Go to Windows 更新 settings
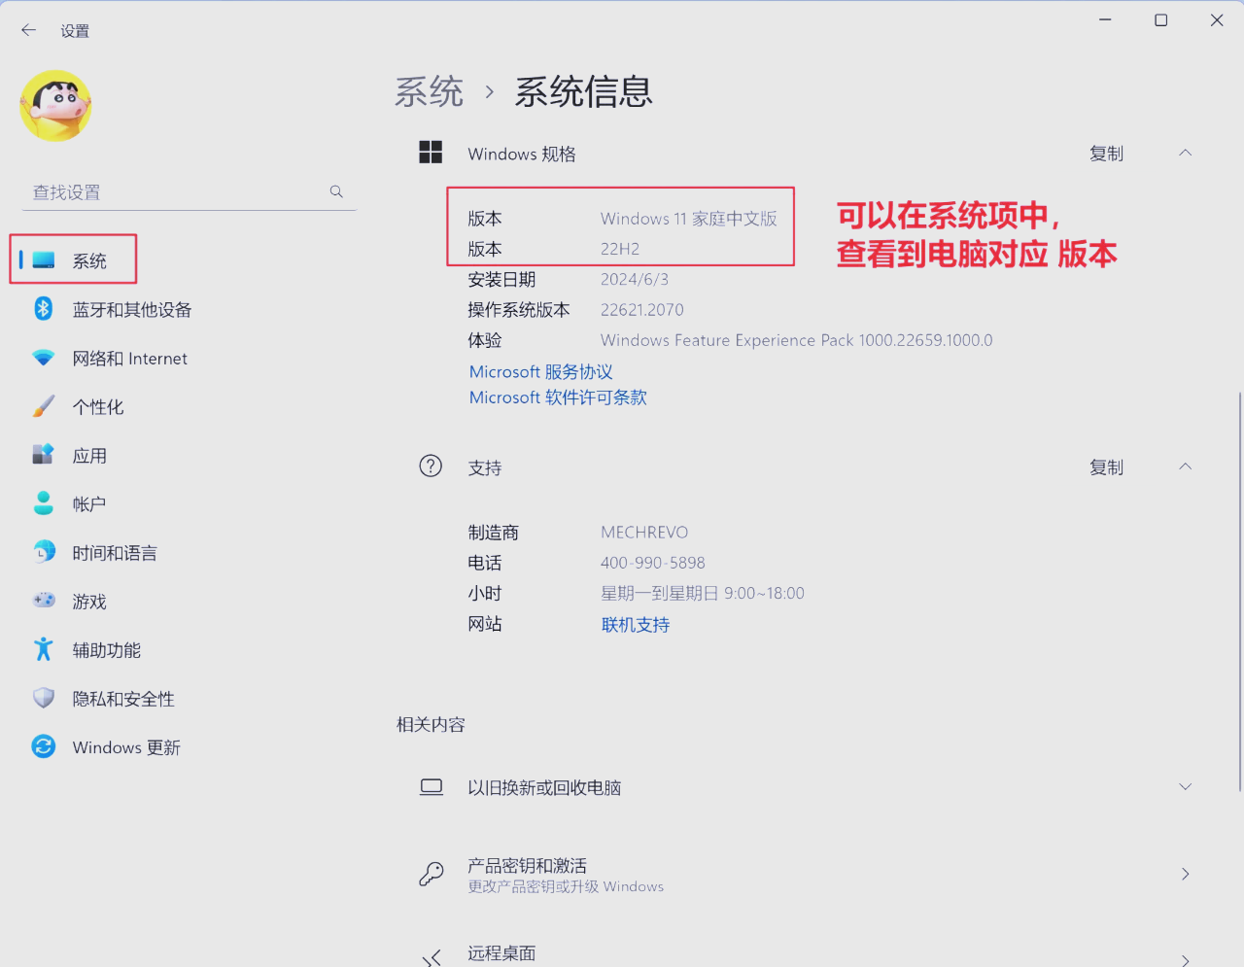The width and height of the screenshot is (1244, 967). [126, 747]
